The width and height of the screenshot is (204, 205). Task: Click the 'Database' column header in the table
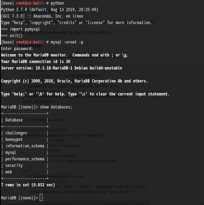click(x=14, y=120)
